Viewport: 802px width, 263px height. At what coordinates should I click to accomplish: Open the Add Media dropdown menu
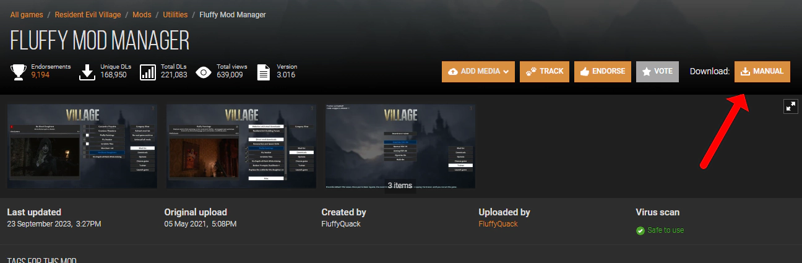(x=478, y=72)
